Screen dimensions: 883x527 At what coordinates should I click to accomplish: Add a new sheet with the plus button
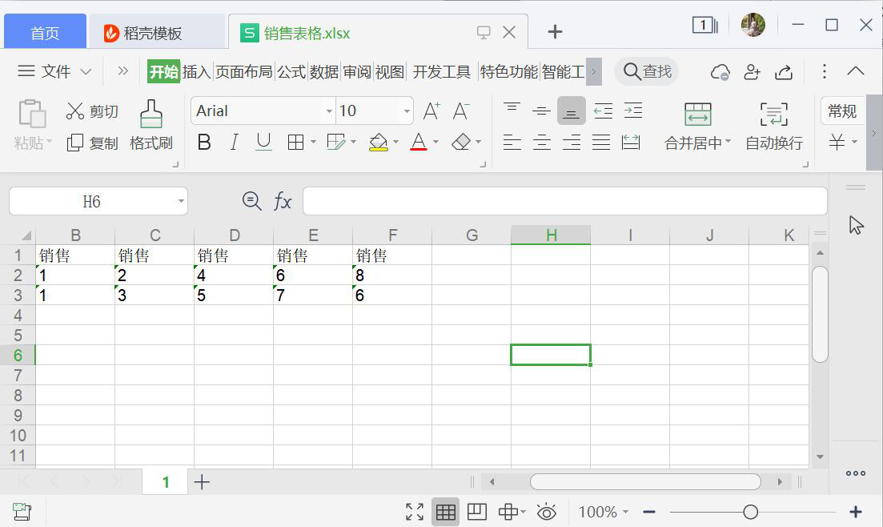(202, 482)
